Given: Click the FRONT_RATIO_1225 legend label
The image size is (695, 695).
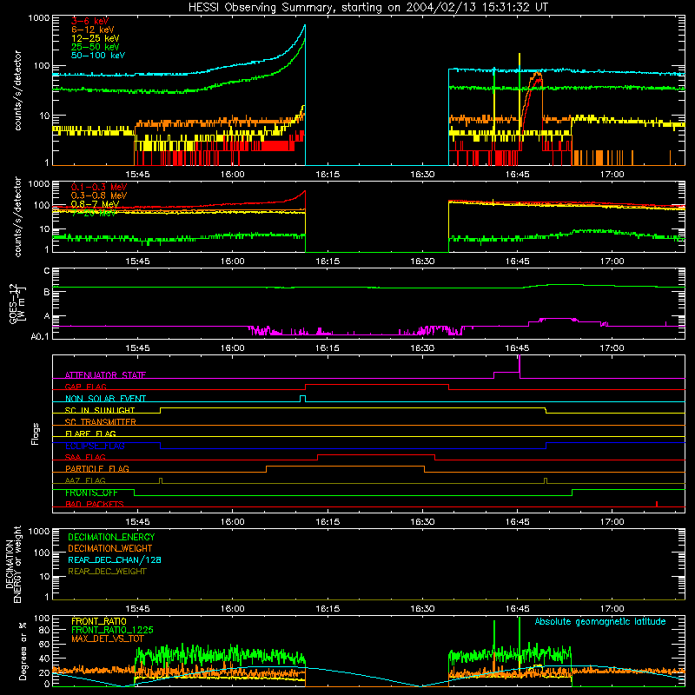Looking at the screenshot, I should pos(112,630).
